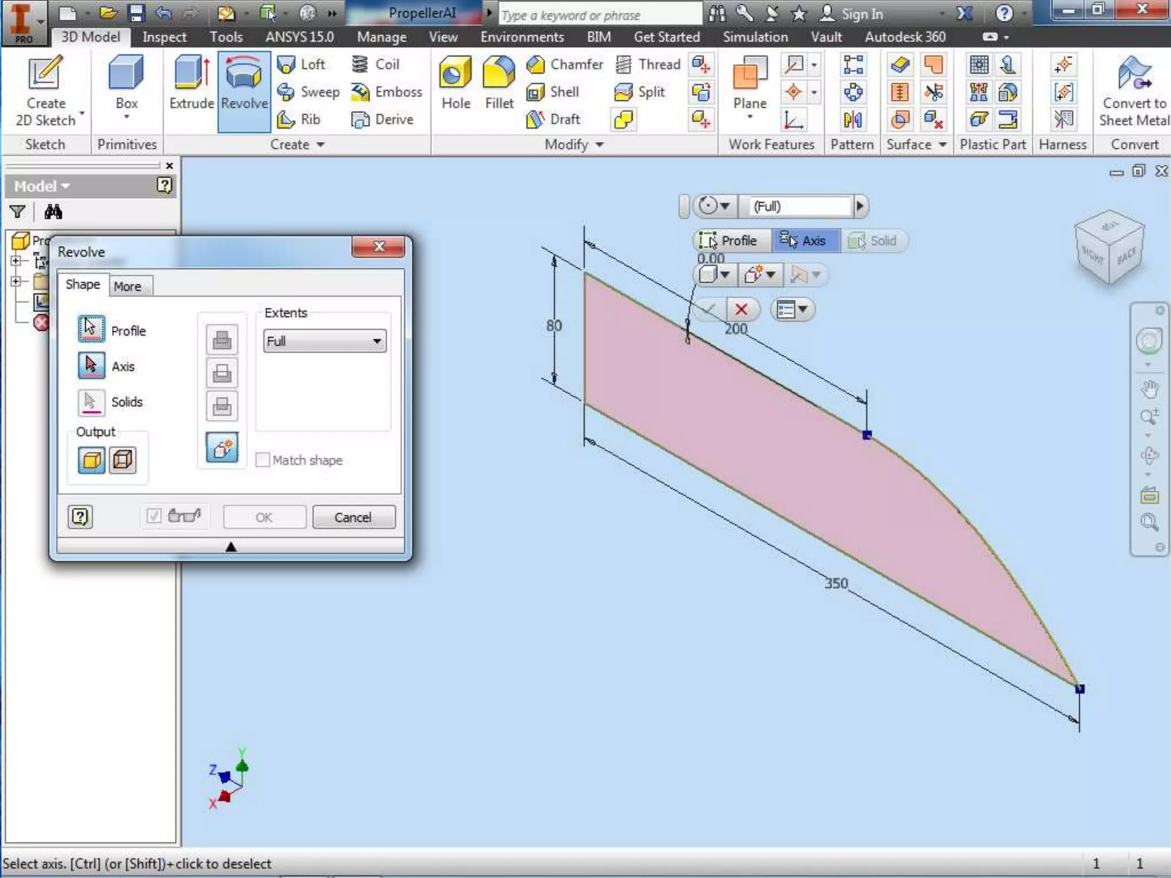The width and height of the screenshot is (1171, 878).
Task: Open the Extents Full dropdown
Action: coord(325,341)
